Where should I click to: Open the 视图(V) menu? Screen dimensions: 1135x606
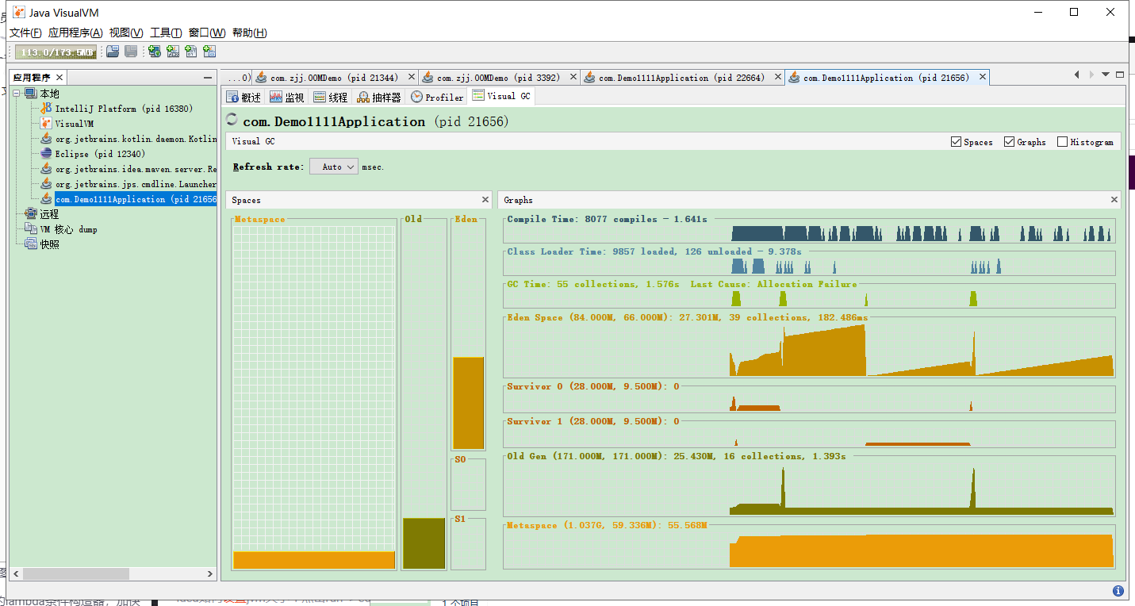point(126,33)
